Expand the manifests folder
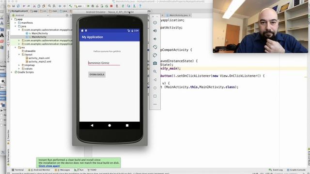The image size is (310, 174). click(15, 23)
